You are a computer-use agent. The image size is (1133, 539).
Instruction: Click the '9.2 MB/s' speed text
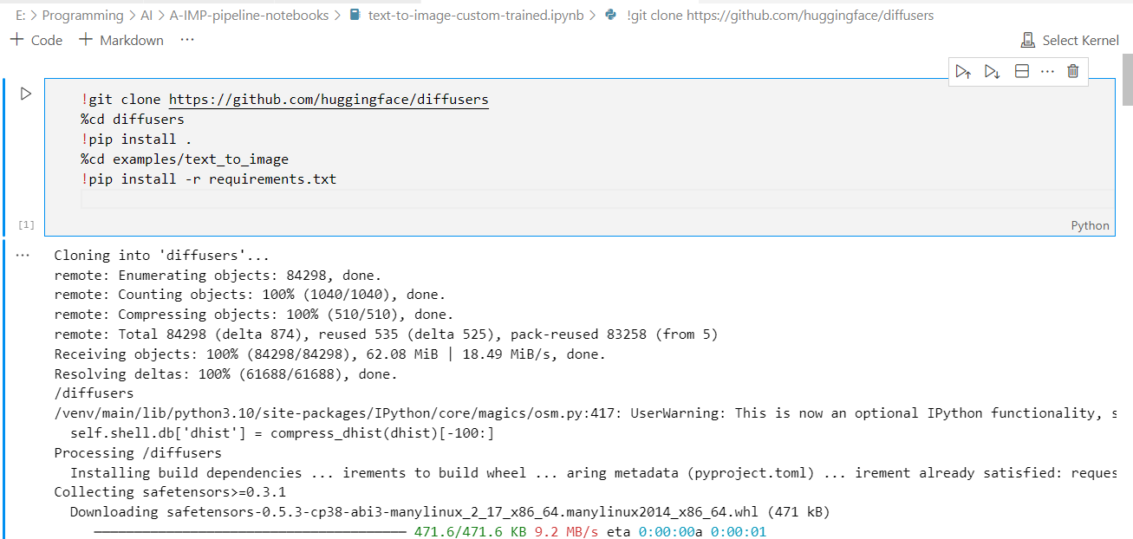(566, 532)
